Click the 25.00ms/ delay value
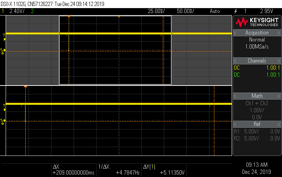 tap(156, 11)
